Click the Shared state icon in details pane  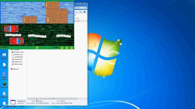[x=37, y=101]
